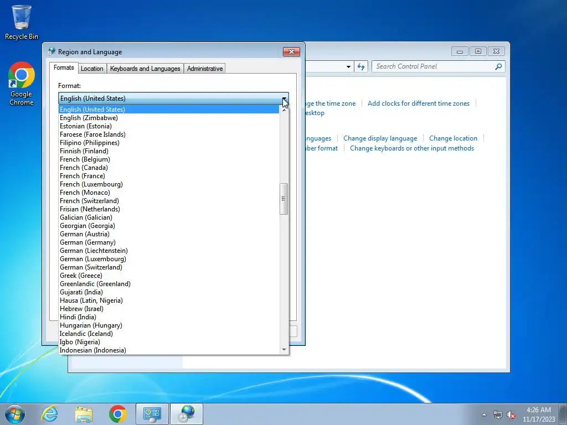Switch to the Region and Language taskbar button
The width and height of the screenshot is (567, 425).
[x=186, y=414]
